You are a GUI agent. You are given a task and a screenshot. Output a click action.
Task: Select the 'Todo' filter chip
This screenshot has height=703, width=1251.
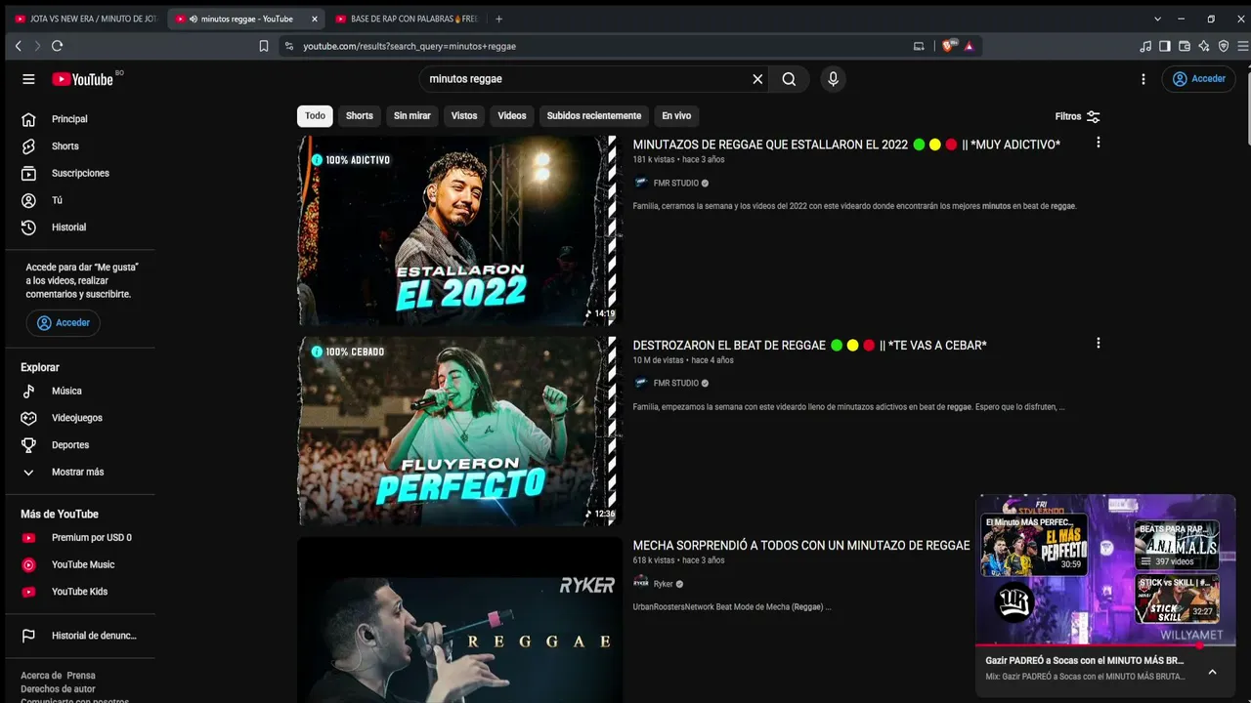click(x=315, y=116)
